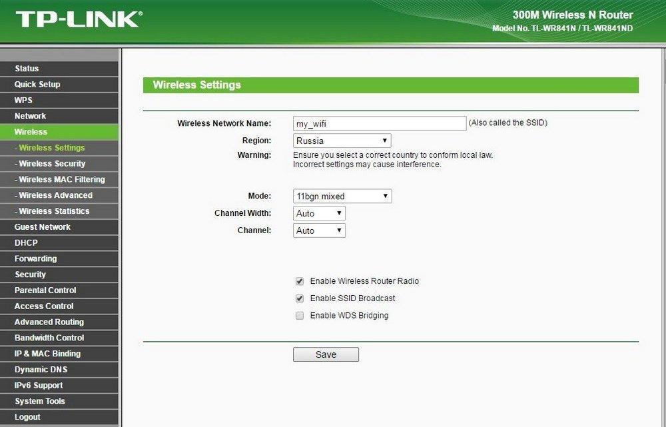Click the 'Region:' label
The height and width of the screenshot is (427, 666).
(257, 140)
